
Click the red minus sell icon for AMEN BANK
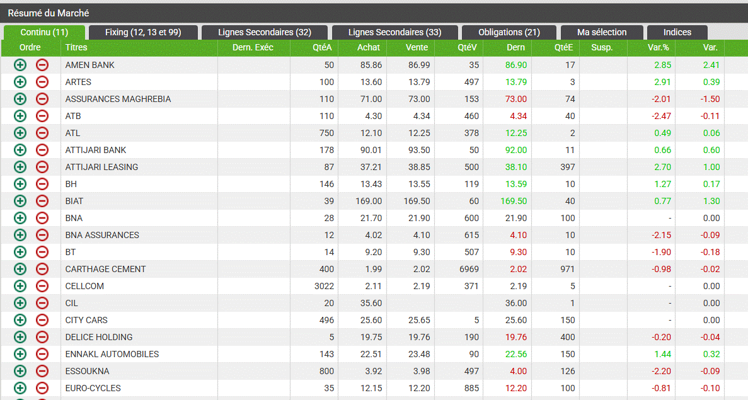(42, 65)
